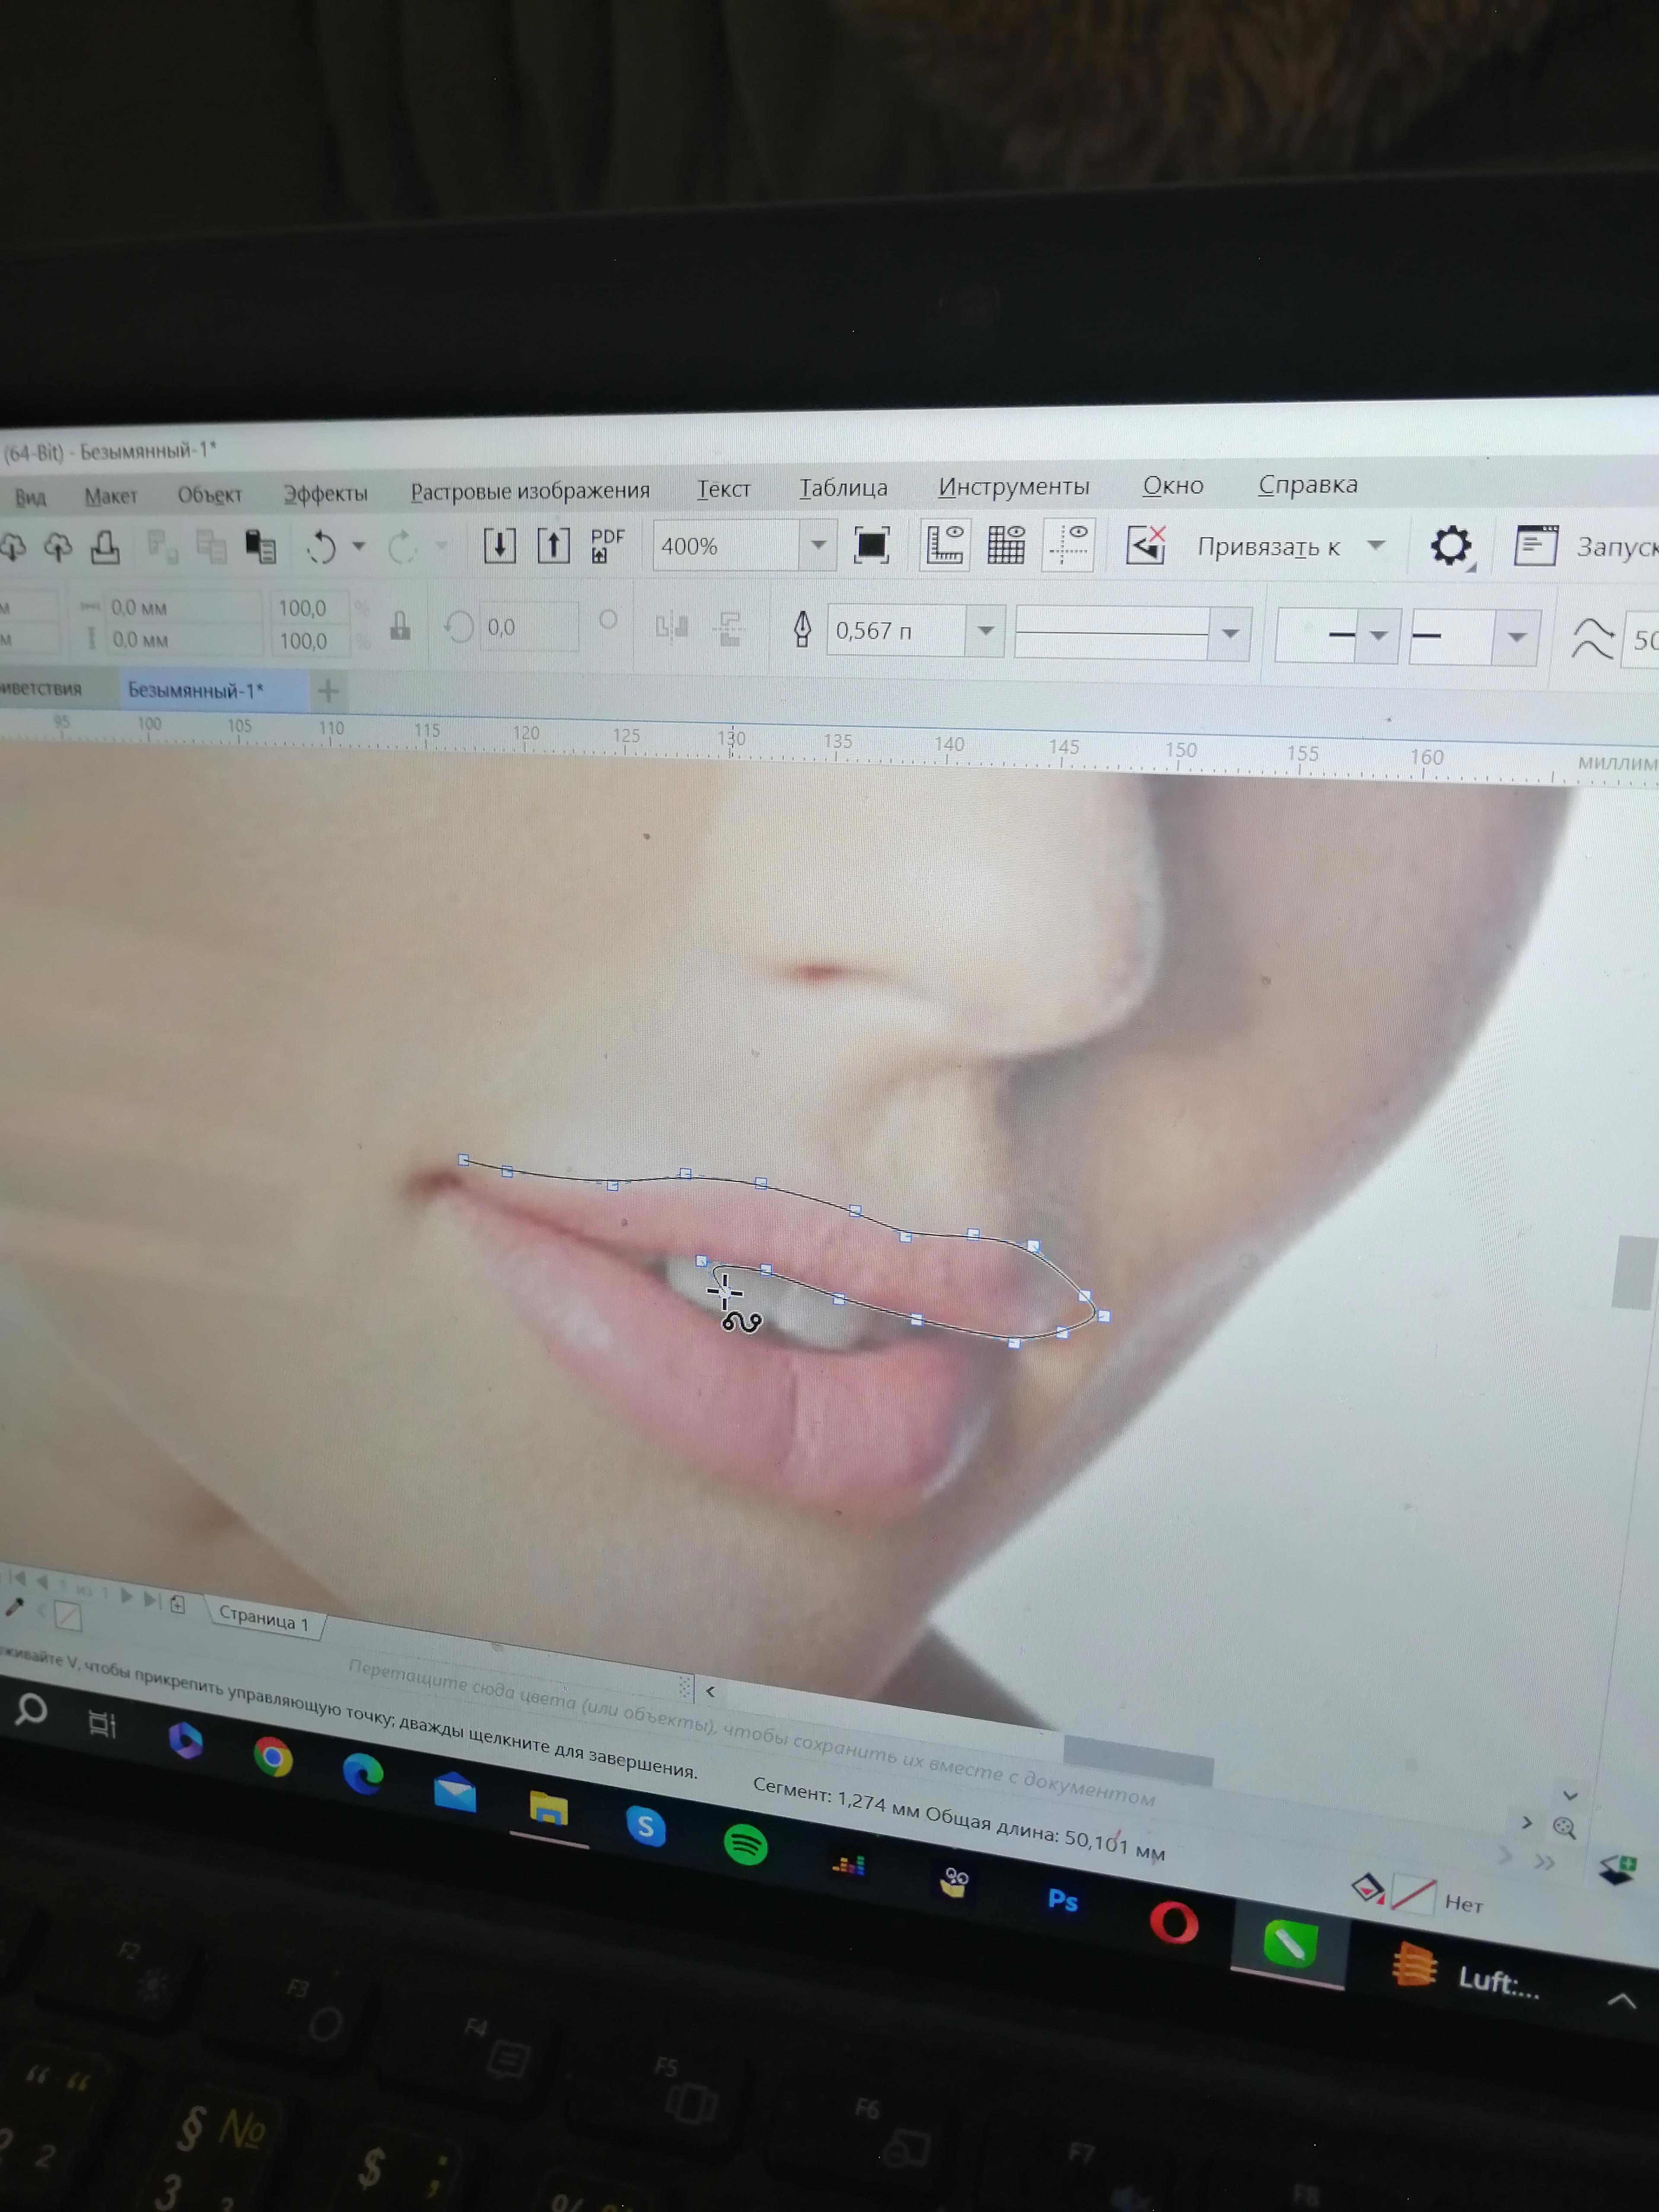
Task: Toggle guidelines visibility icon
Action: coord(1069,545)
